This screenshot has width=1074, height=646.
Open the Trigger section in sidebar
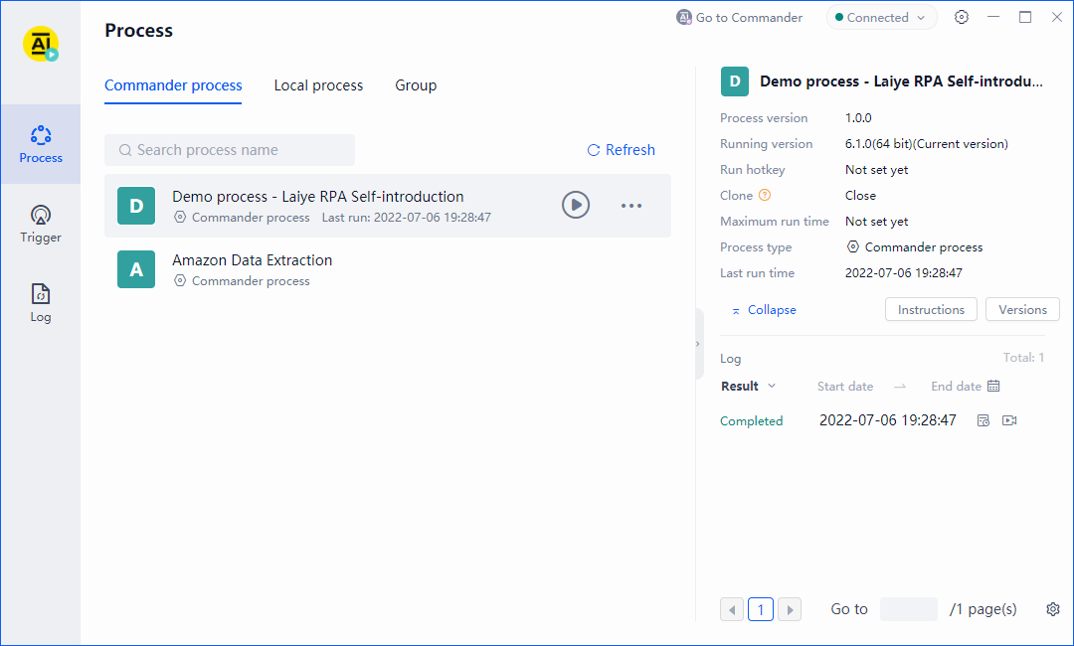(41, 225)
